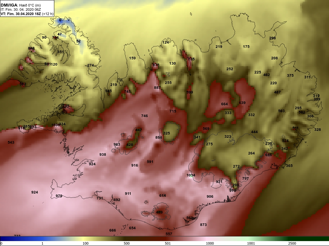Image resolution: width=329 pixels, height=246 pixels.
Task: Click the map value 963
Action: click(117, 144)
